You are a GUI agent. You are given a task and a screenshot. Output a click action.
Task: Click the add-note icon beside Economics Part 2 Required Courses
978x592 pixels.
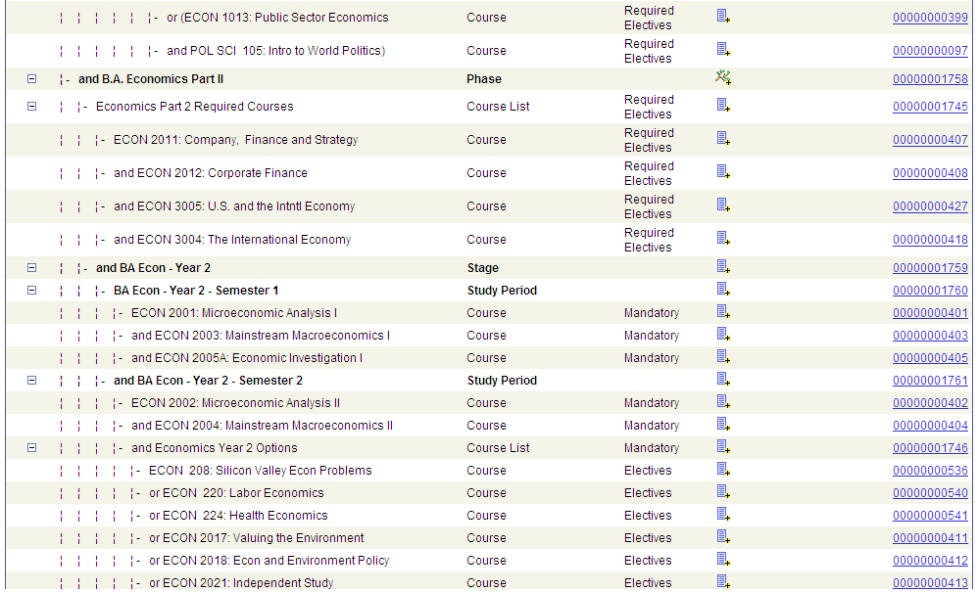click(x=722, y=107)
